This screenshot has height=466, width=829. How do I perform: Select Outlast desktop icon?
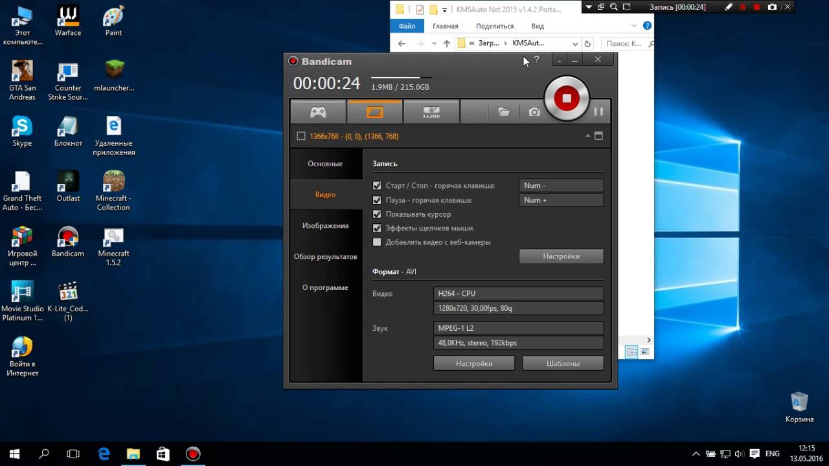click(x=68, y=187)
